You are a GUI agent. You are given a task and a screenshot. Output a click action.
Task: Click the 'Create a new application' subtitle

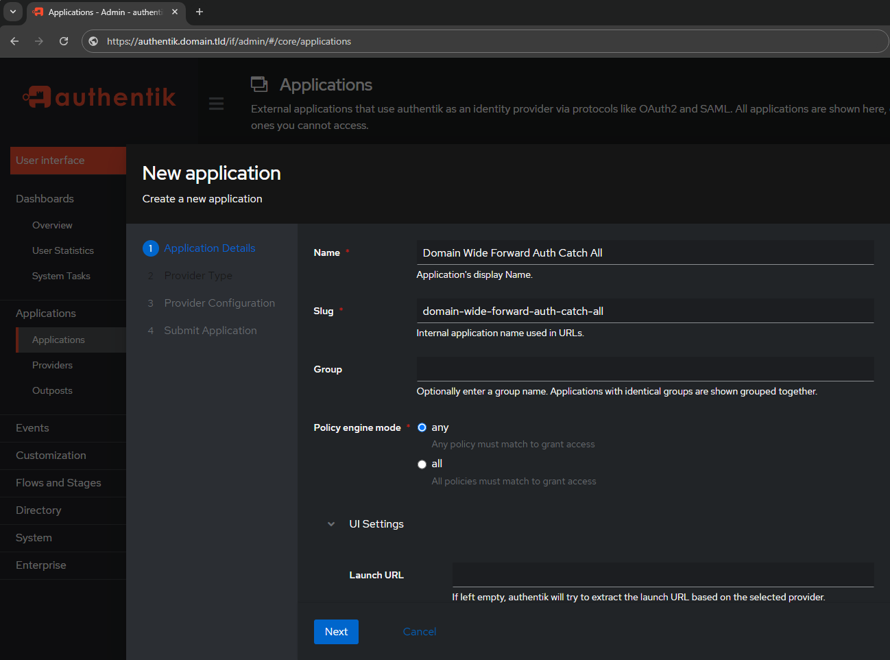pyautogui.click(x=202, y=199)
